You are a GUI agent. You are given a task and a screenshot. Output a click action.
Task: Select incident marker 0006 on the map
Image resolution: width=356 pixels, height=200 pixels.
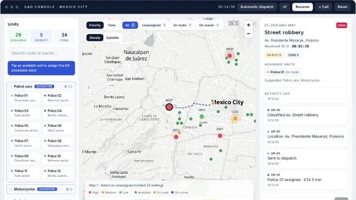click(x=230, y=56)
